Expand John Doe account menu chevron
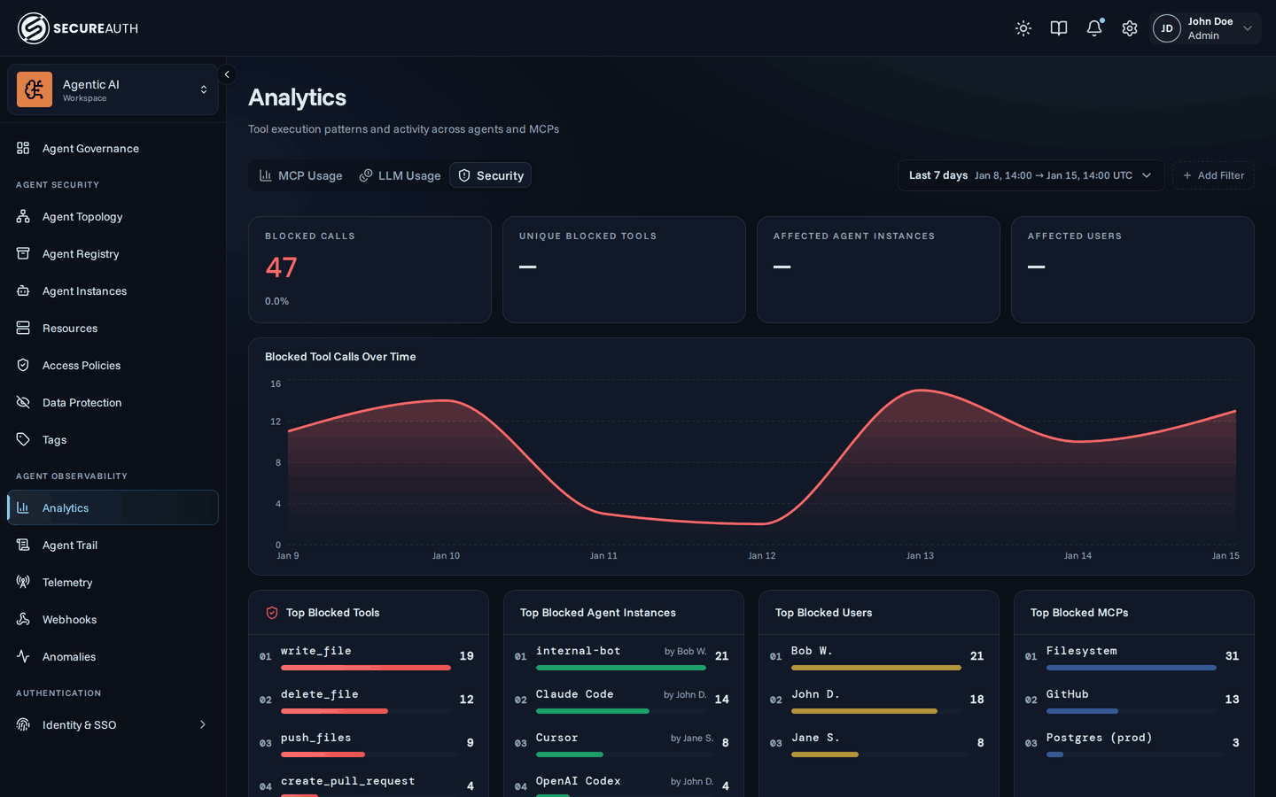Viewport: 1276px width, 797px height. point(1248,28)
